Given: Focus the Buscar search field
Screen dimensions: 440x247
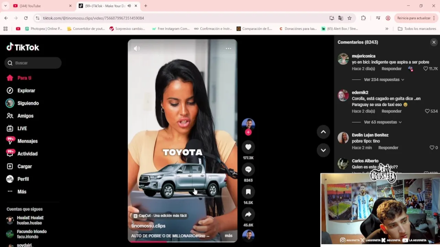Looking at the screenshot, I should click(33, 63).
